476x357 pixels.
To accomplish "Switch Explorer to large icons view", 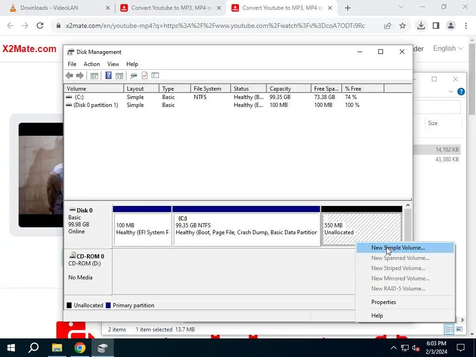I will [459, 329].
